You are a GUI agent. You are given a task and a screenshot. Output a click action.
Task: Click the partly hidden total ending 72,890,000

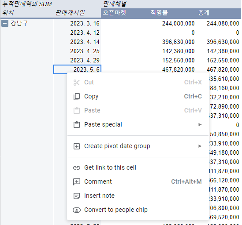click(224, 107)
